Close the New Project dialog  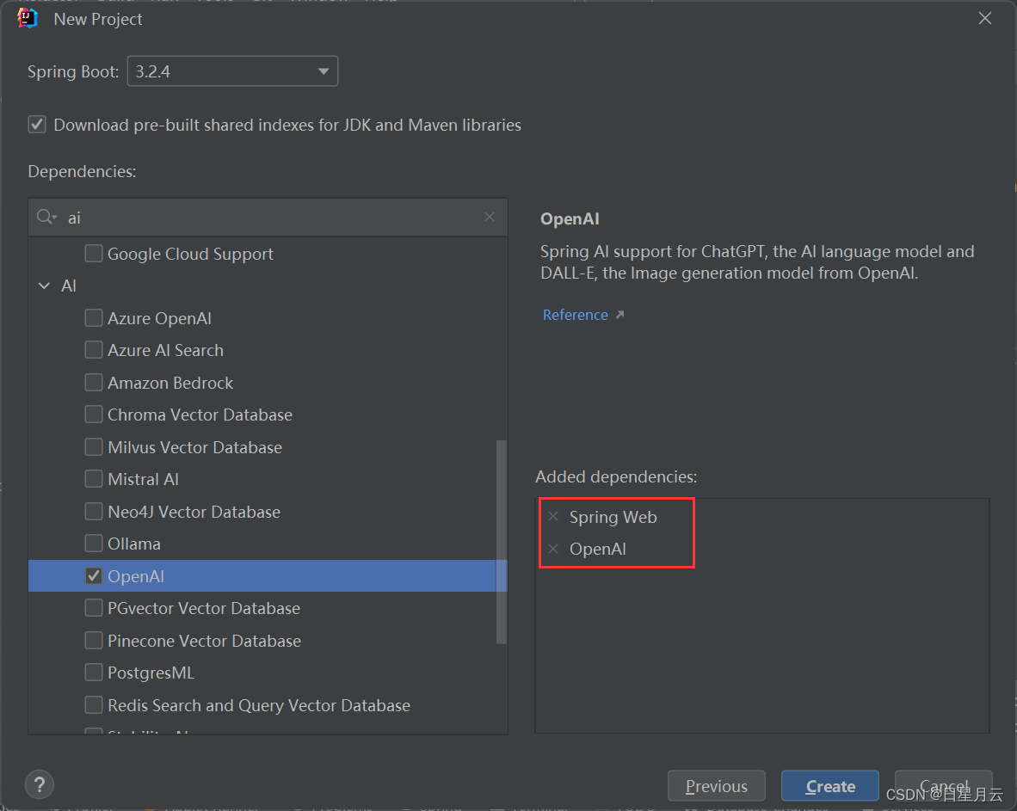(984, 18)
